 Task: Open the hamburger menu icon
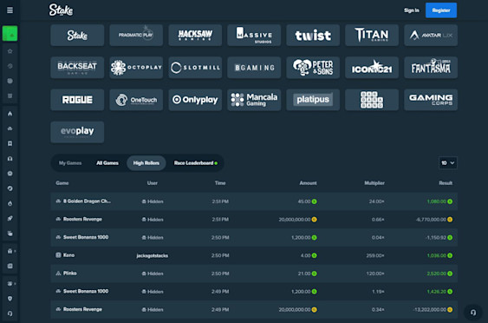tap(10, 10)
